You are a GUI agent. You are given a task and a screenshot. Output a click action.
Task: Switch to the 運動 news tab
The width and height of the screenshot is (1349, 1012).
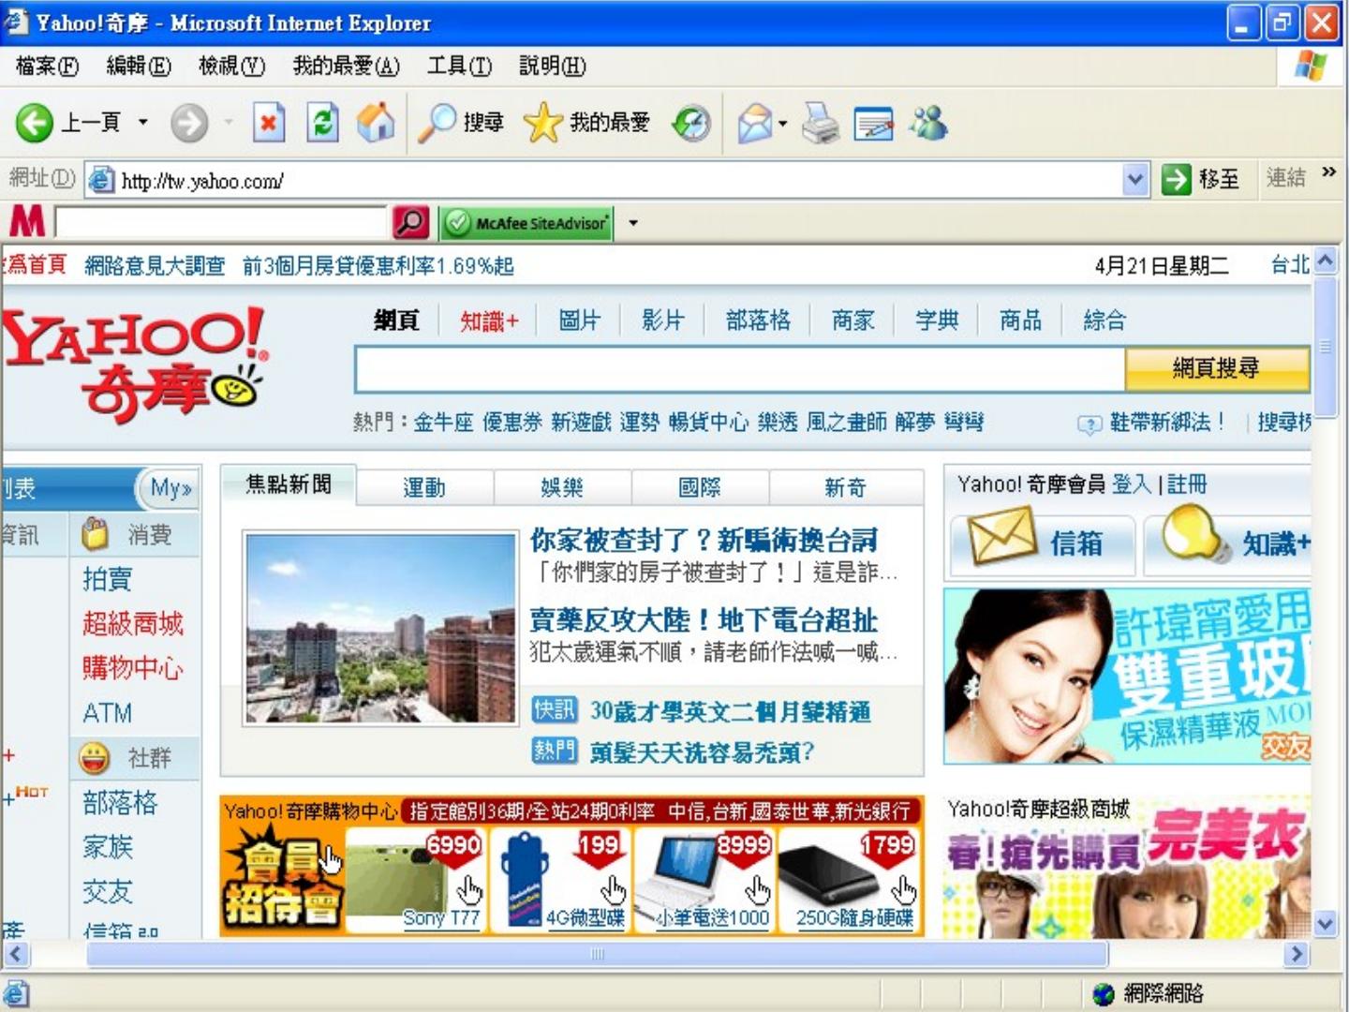(x=424, y=487)
